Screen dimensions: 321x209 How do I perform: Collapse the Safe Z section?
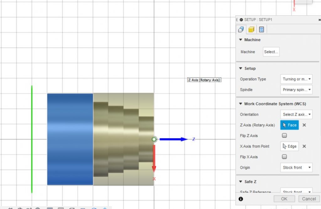[240, 182]
